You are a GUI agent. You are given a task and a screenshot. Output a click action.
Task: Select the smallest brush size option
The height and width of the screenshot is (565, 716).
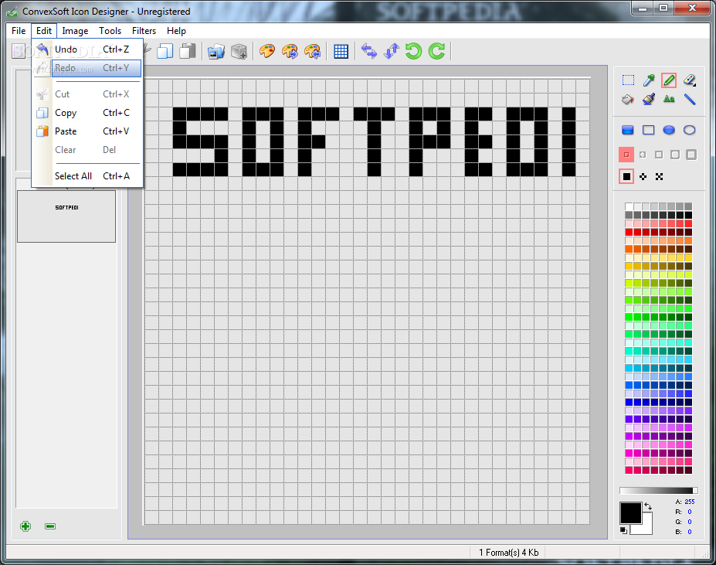[626, 155]
